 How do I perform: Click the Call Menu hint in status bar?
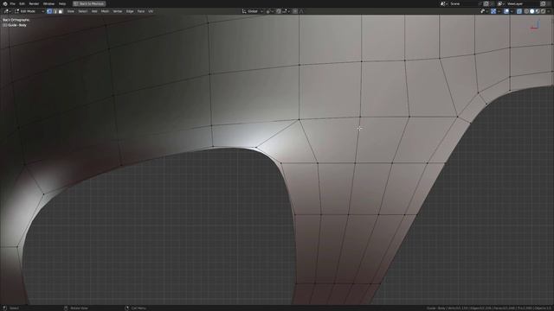(138, 308)
